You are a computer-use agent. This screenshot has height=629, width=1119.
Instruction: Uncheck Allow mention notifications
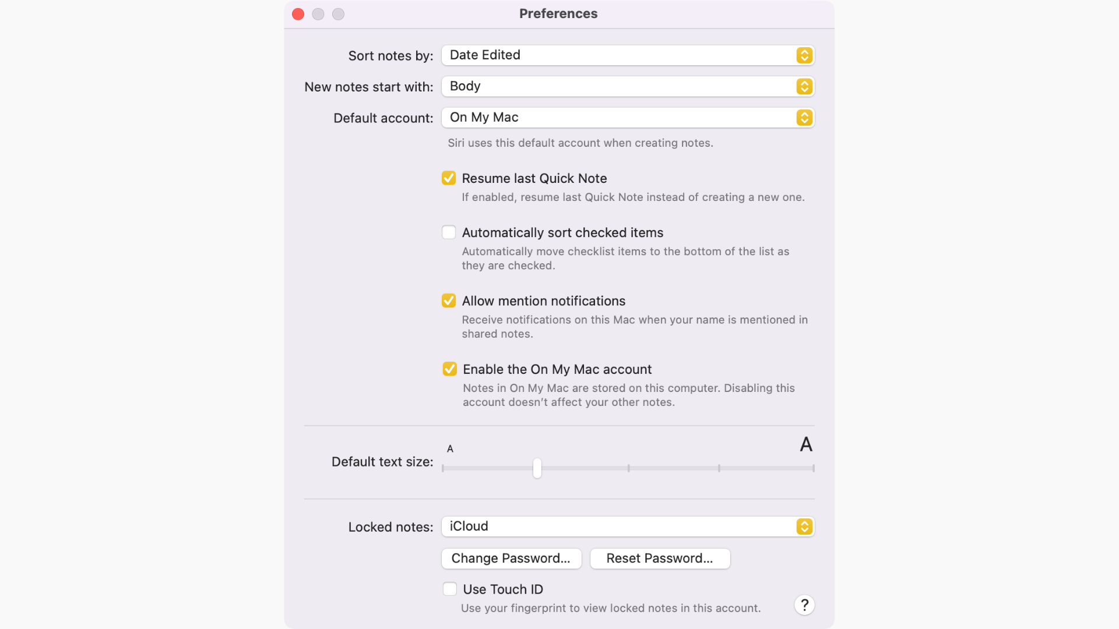point(449,301)
